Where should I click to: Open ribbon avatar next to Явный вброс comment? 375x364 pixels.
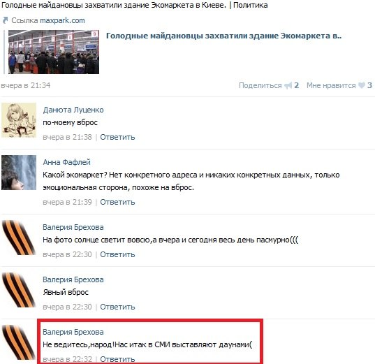(19, 290)
